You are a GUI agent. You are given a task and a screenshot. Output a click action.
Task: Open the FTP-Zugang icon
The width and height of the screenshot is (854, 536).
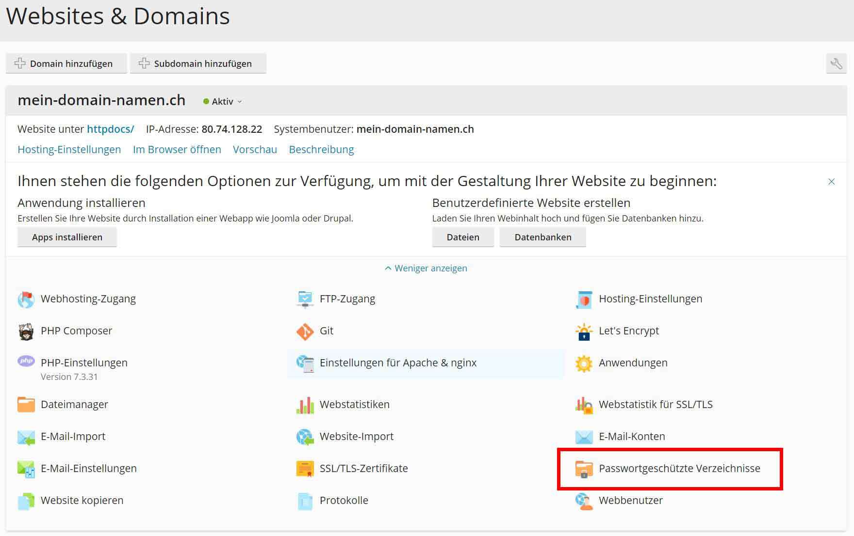pyautogui.click(x=305, y=299)
